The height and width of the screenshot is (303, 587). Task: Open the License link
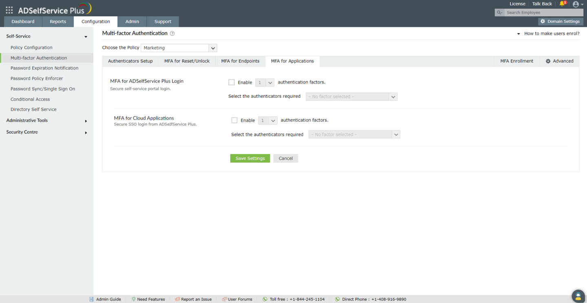518,4
